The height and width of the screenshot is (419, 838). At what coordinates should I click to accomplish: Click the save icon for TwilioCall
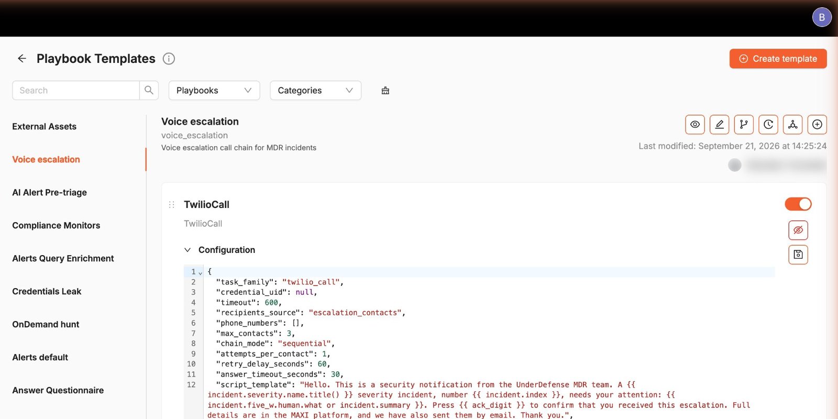click(798, 255)
